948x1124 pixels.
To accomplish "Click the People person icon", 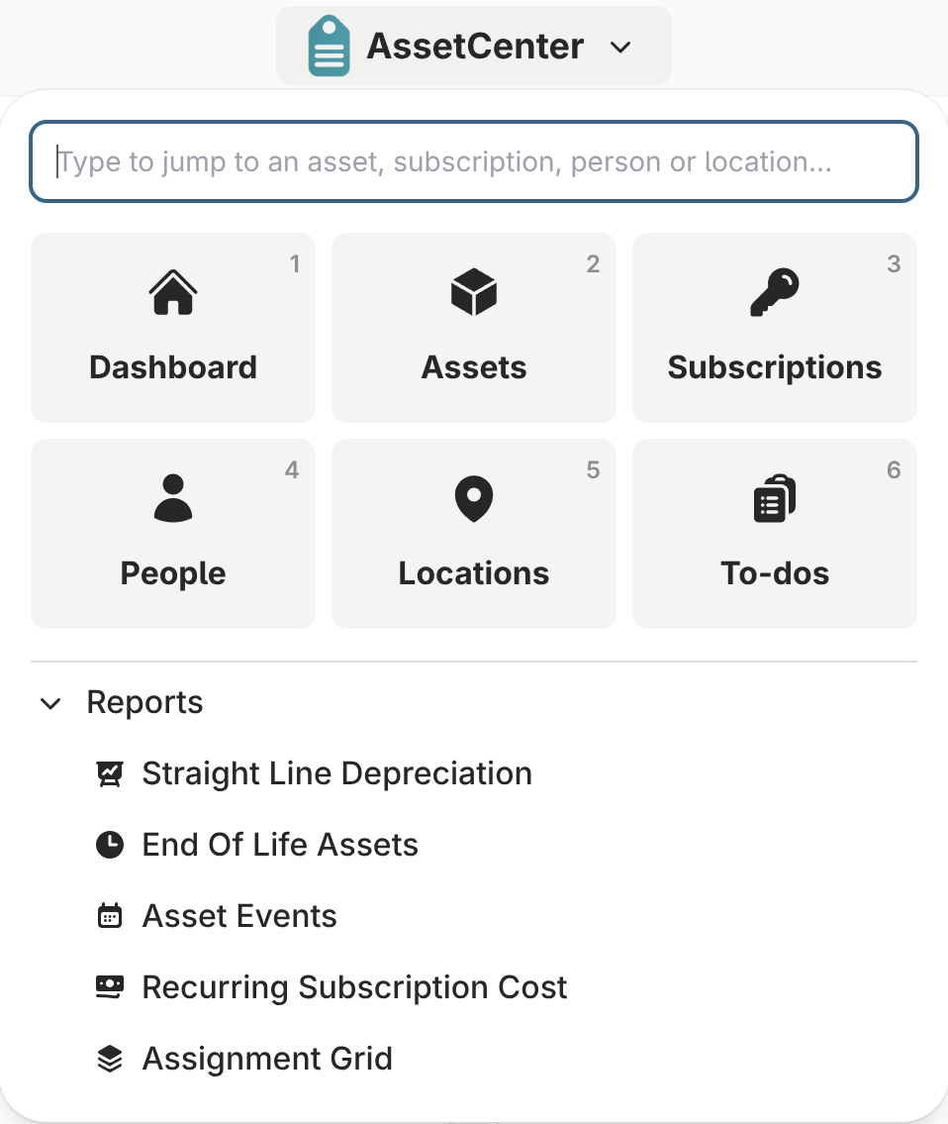I will click(x=173, y=498).
